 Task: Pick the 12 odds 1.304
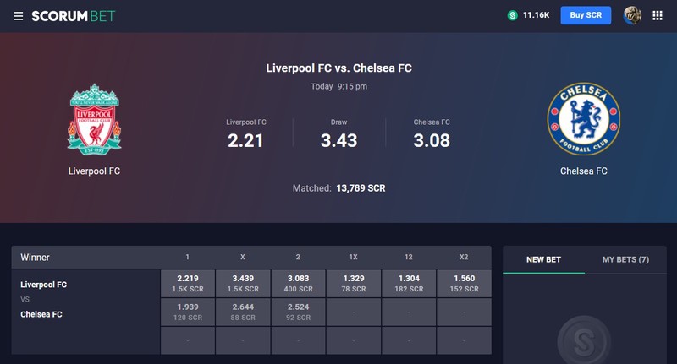click(x=409, y=284)
